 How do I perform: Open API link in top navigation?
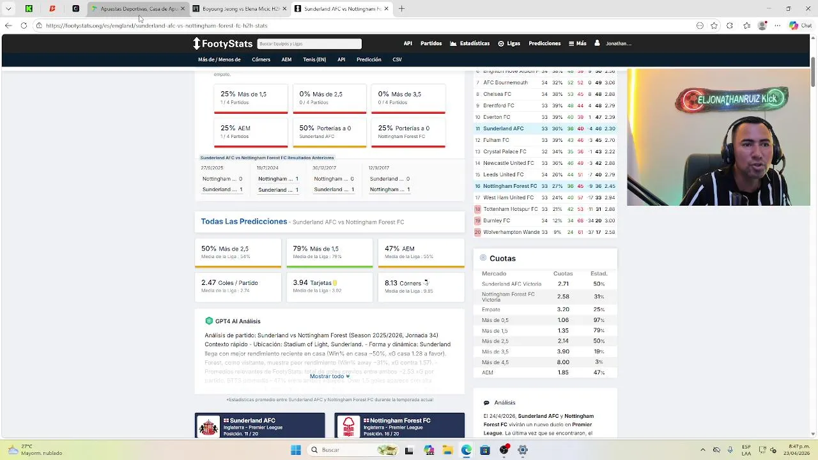point(408,43)
